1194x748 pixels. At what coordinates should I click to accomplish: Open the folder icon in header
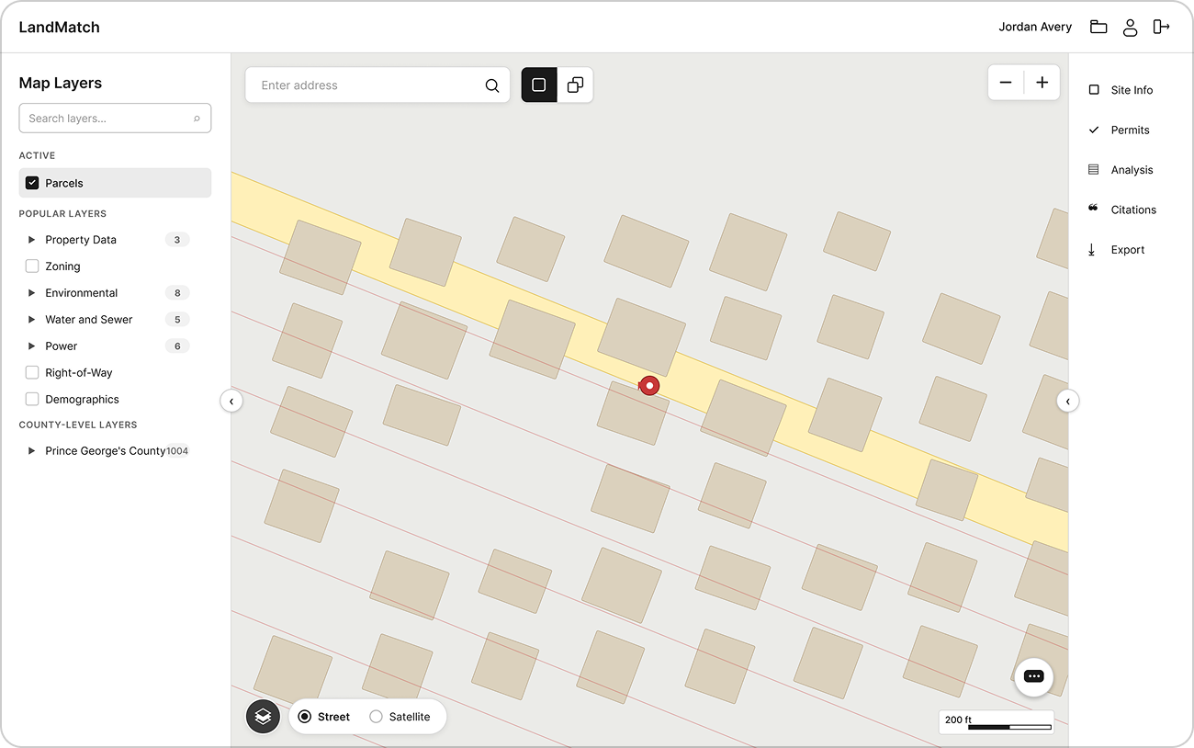[x=1098, y=27]
